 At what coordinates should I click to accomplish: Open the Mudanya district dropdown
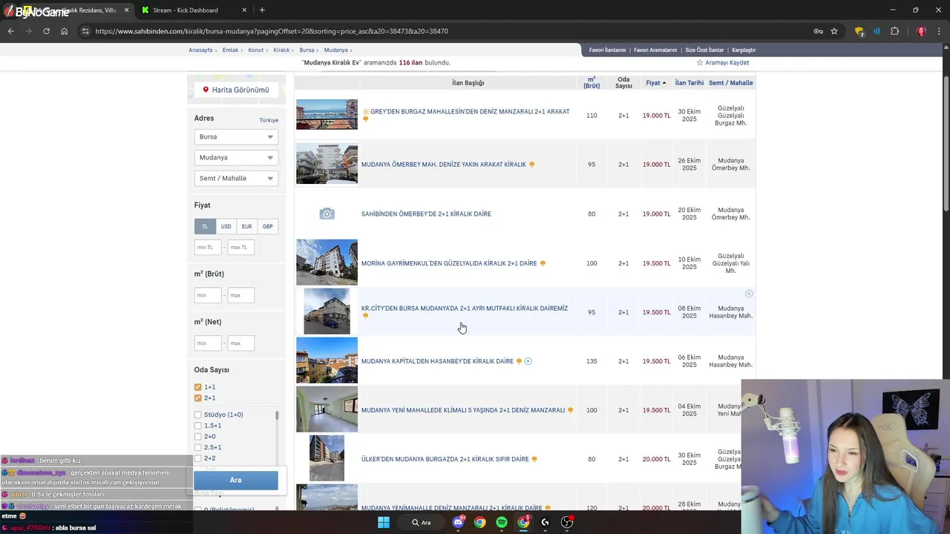(x=236, y=157)
